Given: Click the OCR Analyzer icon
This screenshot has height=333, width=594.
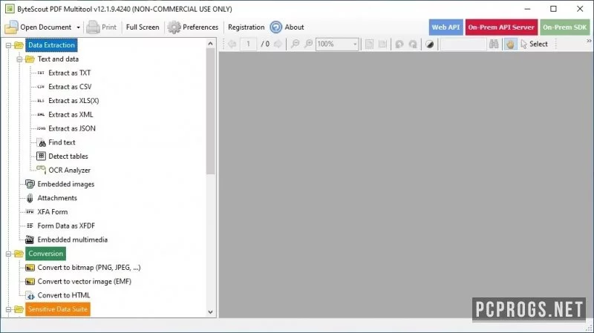Looking at the screenshot, I should tap(41, 170).
